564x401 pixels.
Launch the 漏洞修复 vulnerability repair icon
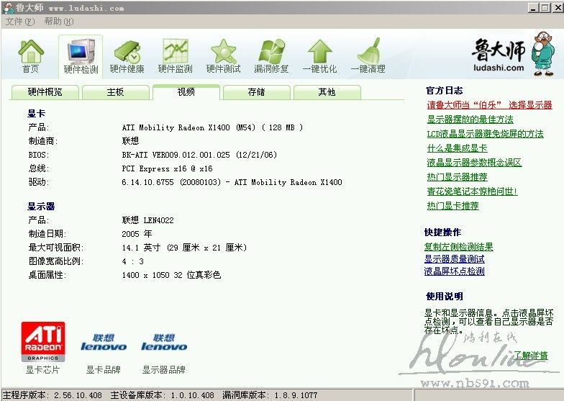click(x=271, y=53)
